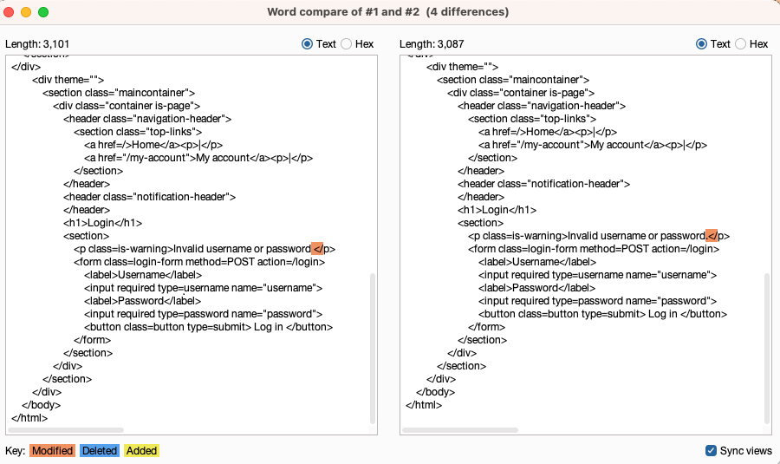Click the orange Modified key swatch
Viewport: 780px width, 464px height.
(x=52, y=451)
